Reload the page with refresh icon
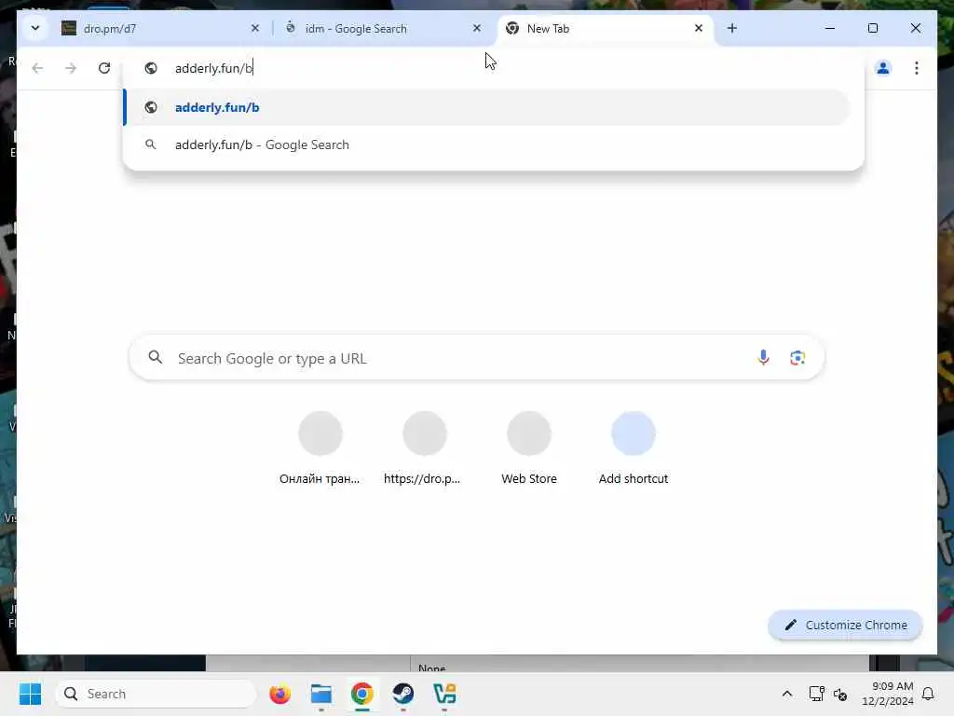954x716 pixels. point(104,68)
